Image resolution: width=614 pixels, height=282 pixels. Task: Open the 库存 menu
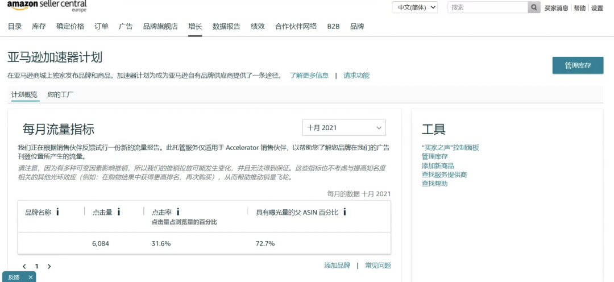pos(39,27)
